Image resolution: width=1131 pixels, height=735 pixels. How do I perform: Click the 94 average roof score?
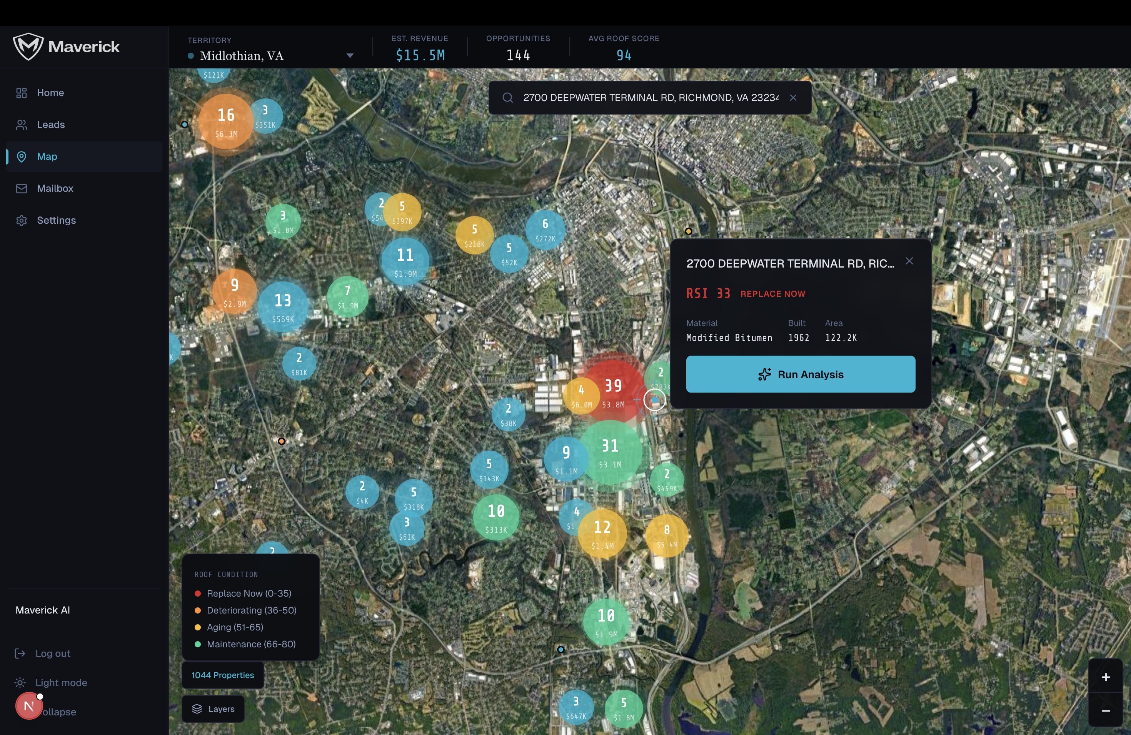tap(624, 56)
